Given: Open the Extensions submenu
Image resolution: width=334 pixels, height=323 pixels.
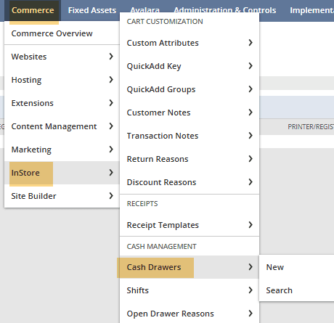Looking at the screenshot, I should pyautogui.click(x=62, y=103).
